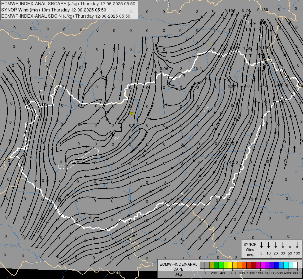Select the 800 tick label in CAPE legend
The width and height of the screenshot is (303, 279).
coord(242,273)
